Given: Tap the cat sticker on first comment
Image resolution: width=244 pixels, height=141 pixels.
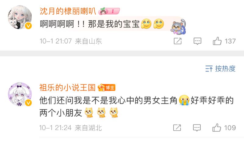Looking at the screenshot, I should pos(179,27).
